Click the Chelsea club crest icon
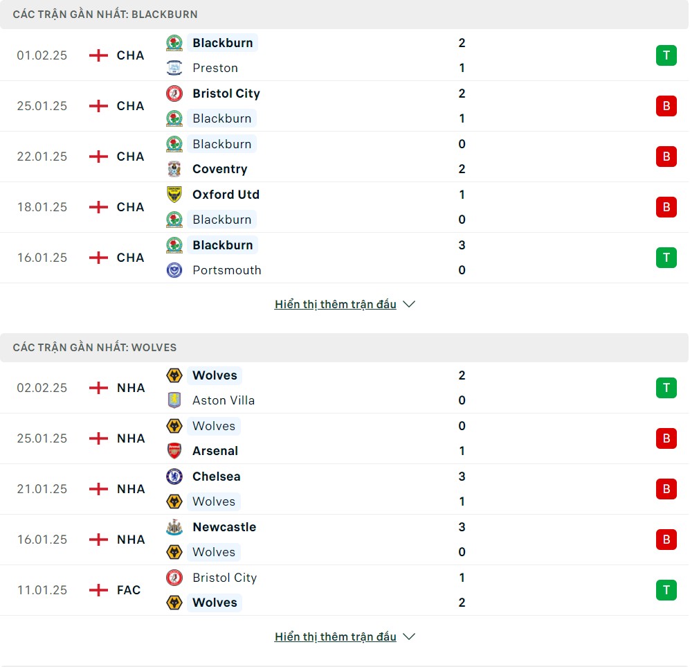690x667 pixels. 174,477
